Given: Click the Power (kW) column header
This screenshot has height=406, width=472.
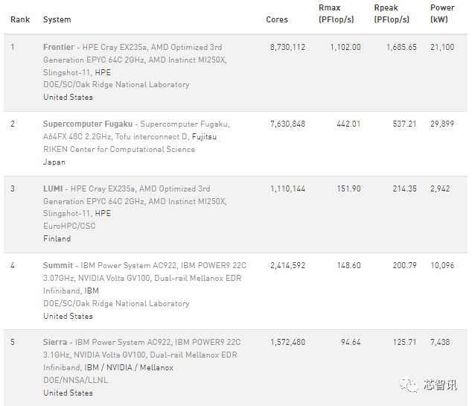Looking at the screenshot, I should [441, 13].
